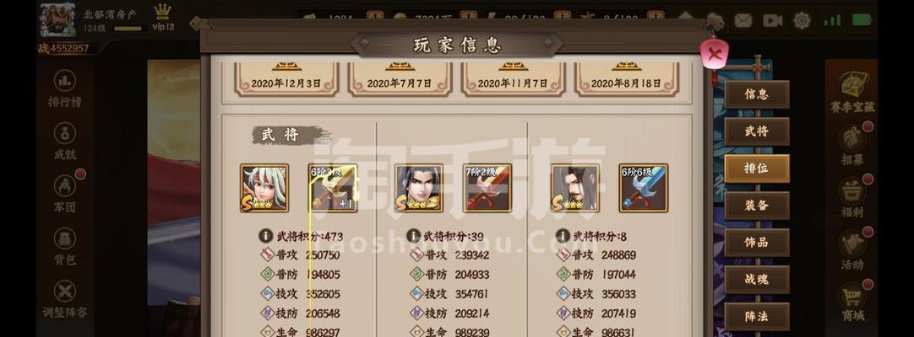This screenshot has height=337, width=914.
Task: Open 调整阵容 lineup adjustment icon
Action: [65, 298]
